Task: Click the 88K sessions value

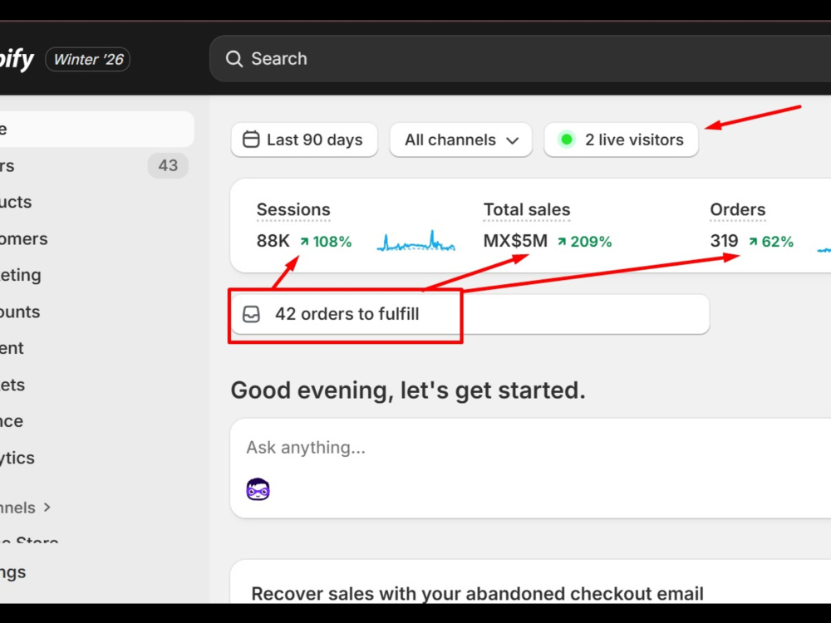Action: point(273,241)
